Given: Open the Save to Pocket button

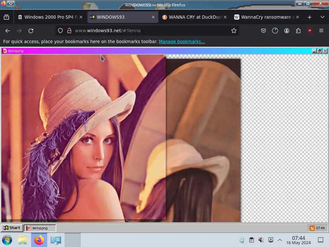Looking at the screenshot, I should (263, 31).
